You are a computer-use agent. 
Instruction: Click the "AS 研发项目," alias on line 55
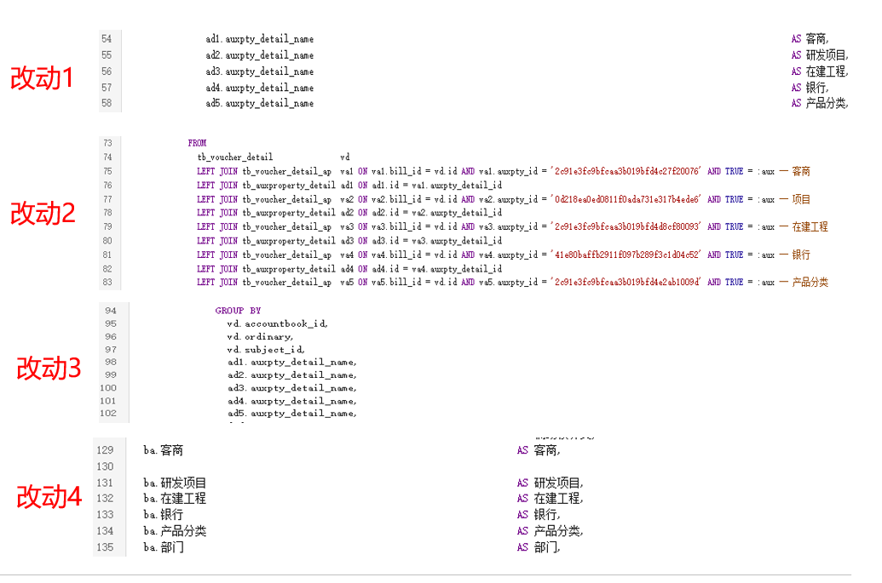click(x=820, y=55)
